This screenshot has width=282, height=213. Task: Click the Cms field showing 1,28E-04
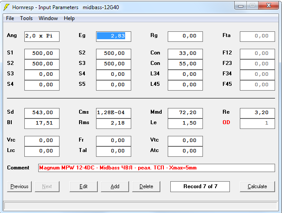tap(113, 113)
